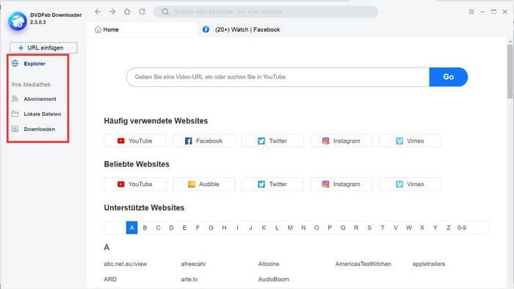Click the magnifier icon in address bar

click(x=165, y=12)
